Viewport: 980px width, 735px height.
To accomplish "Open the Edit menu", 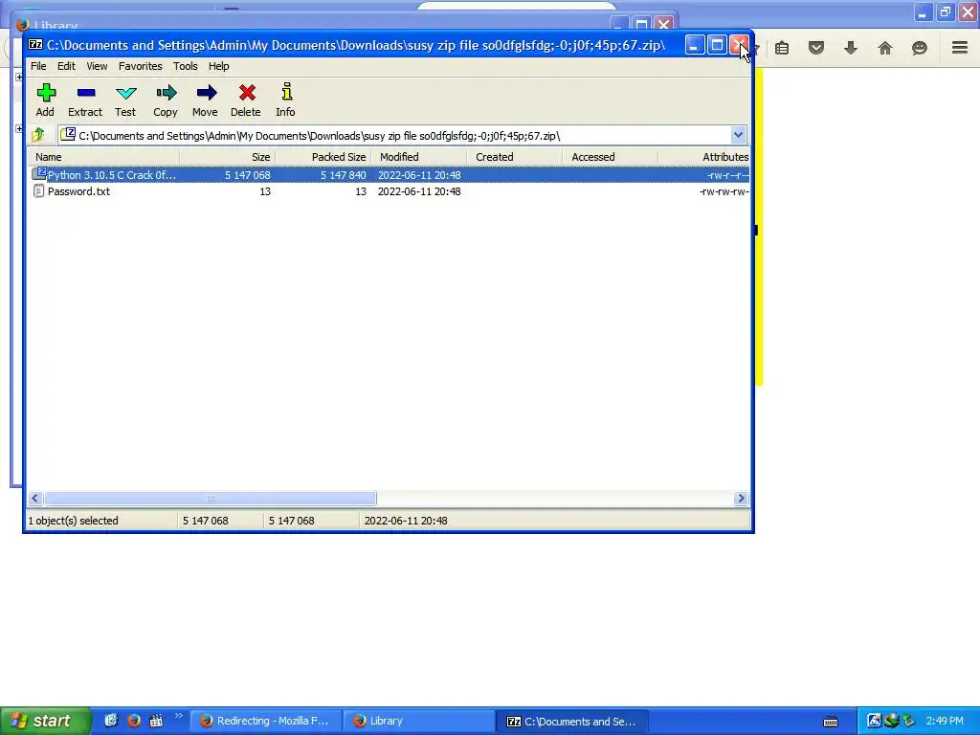I will pos(66,66).
